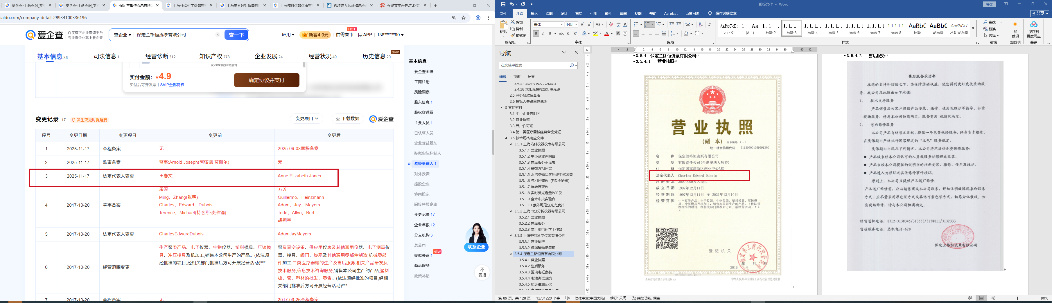This screenshot has height=303, width=1052.
Task: Switch to Read Mode in Word status bar
Action: [x=970, y=299]
